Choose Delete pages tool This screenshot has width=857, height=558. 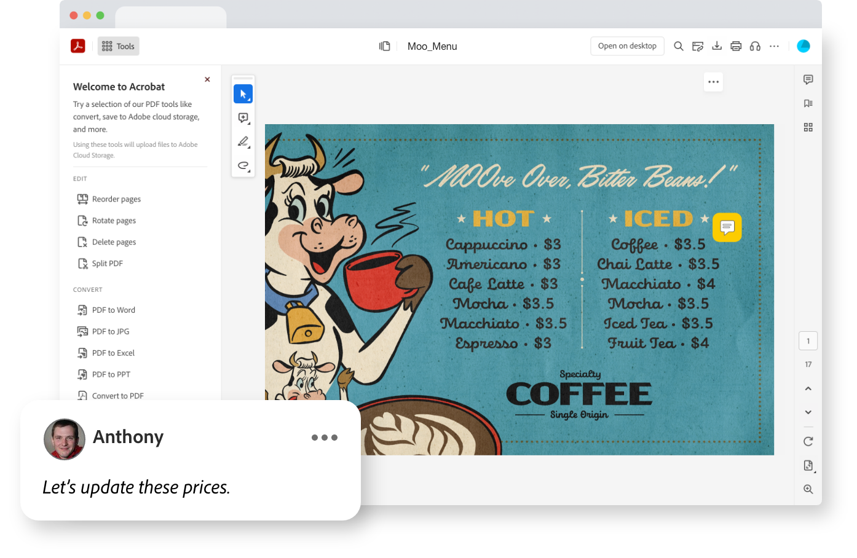point(107,242)
